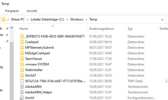This screenshot has height=100, width=168.
Task: Click the date 08.07.2021 10:07
Action: point(100,48)
